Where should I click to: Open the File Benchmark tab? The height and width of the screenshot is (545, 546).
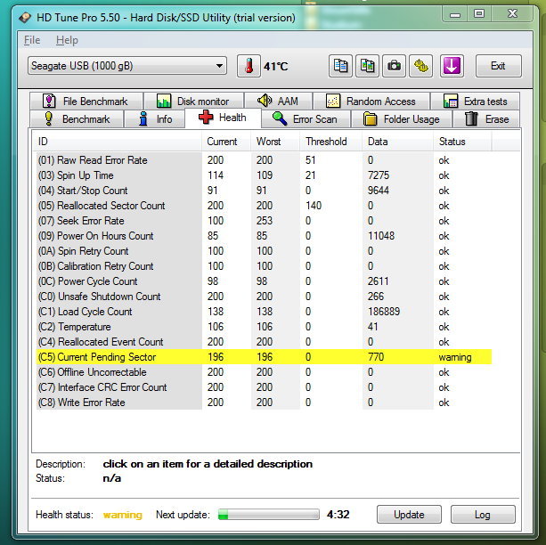86,102
